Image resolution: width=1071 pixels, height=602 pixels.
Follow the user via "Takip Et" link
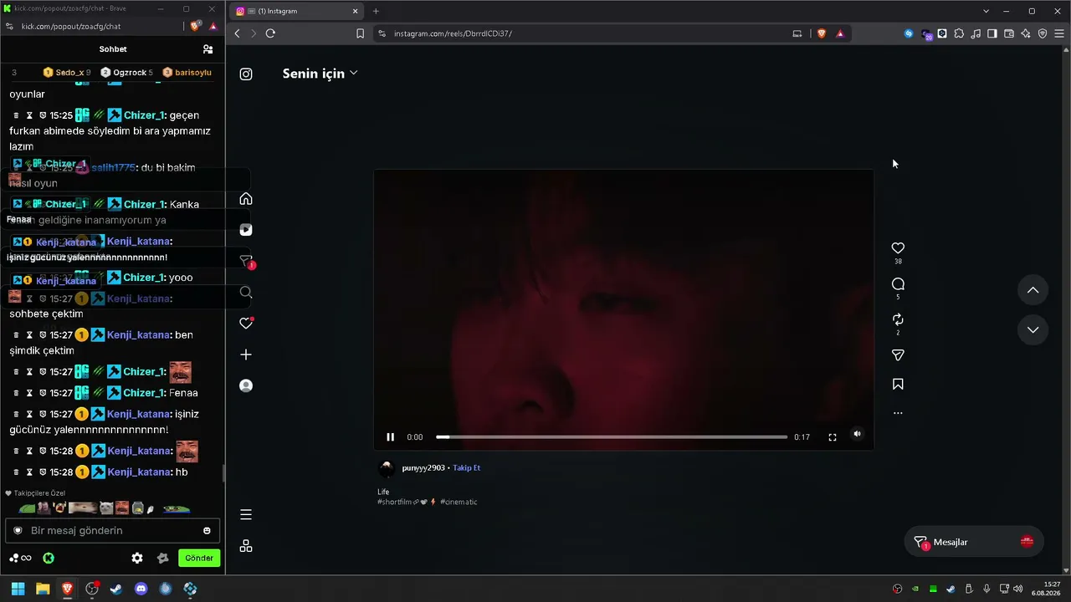[x=467, y=468]
